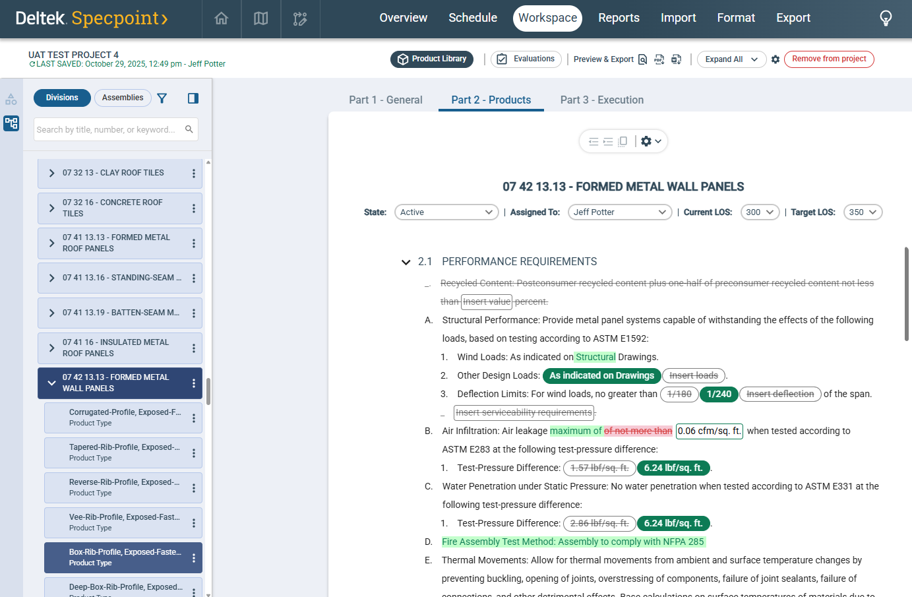Open the filter funnel icon
The width and height of the screenshot is (912, 597).
coord(162,98)
